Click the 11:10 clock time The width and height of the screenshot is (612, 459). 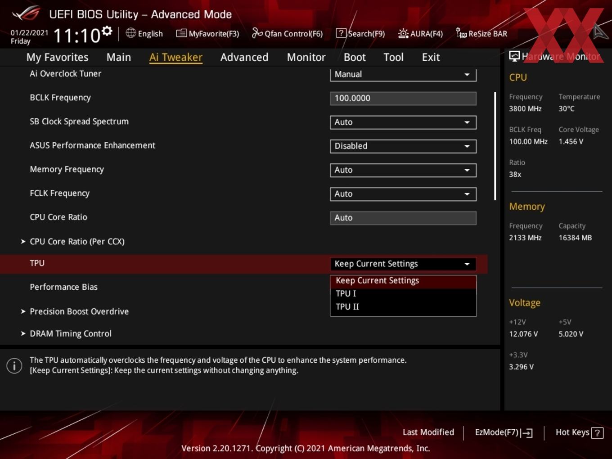(77, 36)
